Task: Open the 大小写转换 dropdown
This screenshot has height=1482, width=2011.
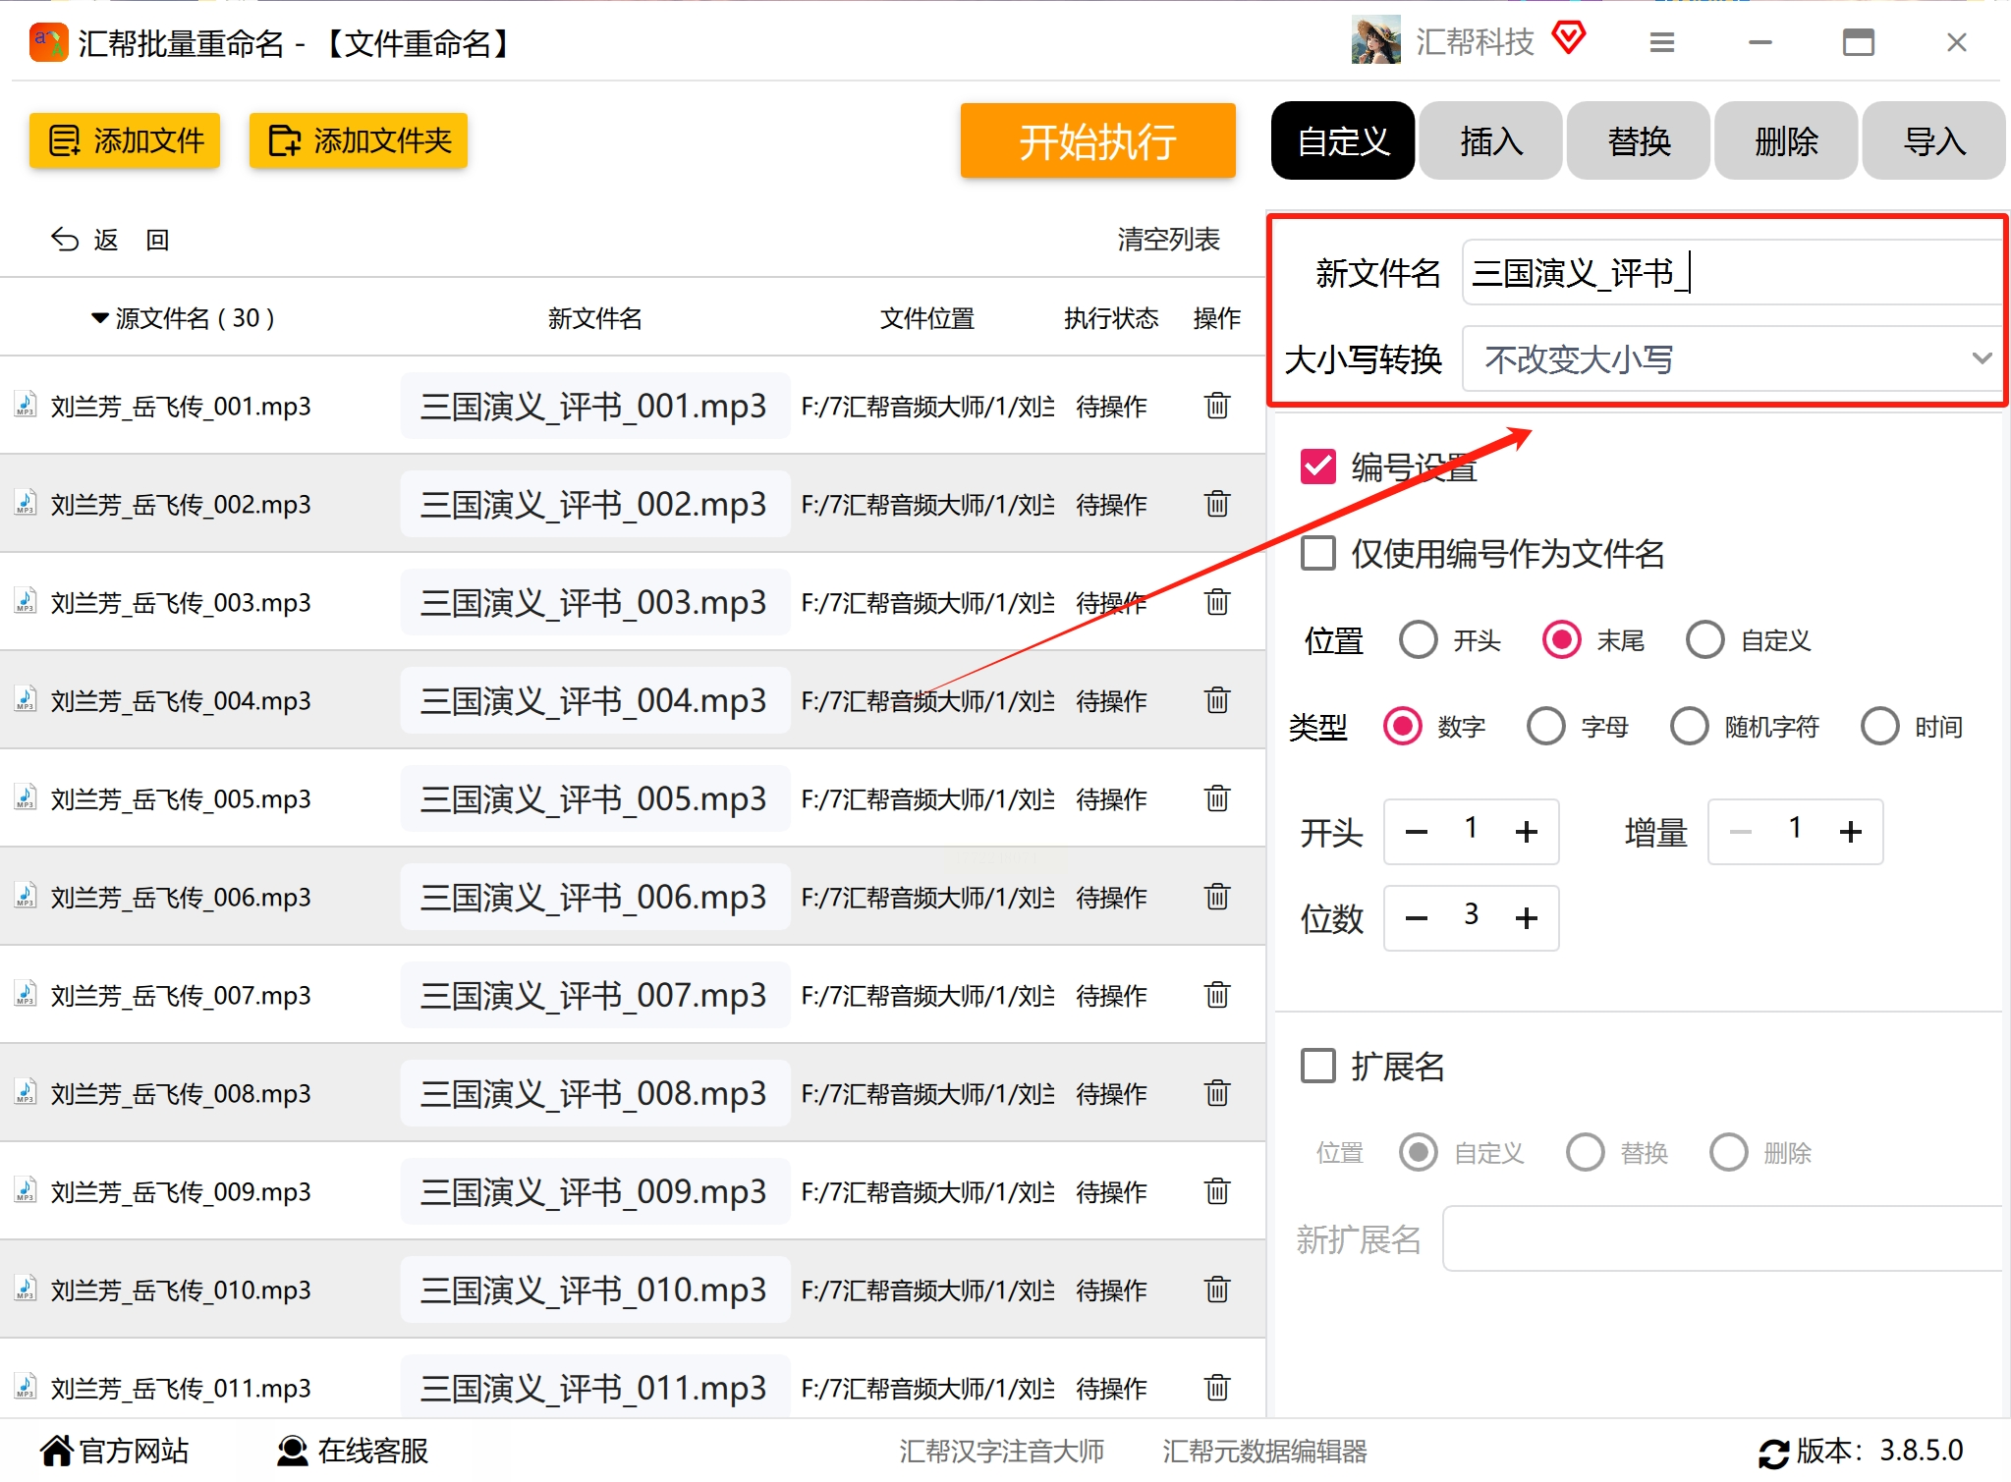Action: 1731,359
